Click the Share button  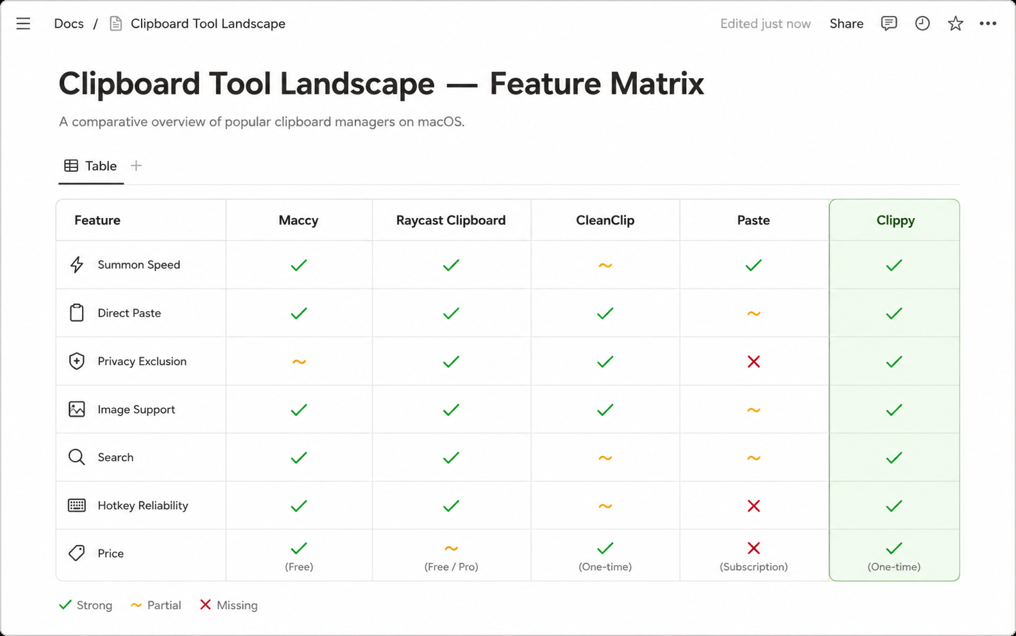coord(846,24)
